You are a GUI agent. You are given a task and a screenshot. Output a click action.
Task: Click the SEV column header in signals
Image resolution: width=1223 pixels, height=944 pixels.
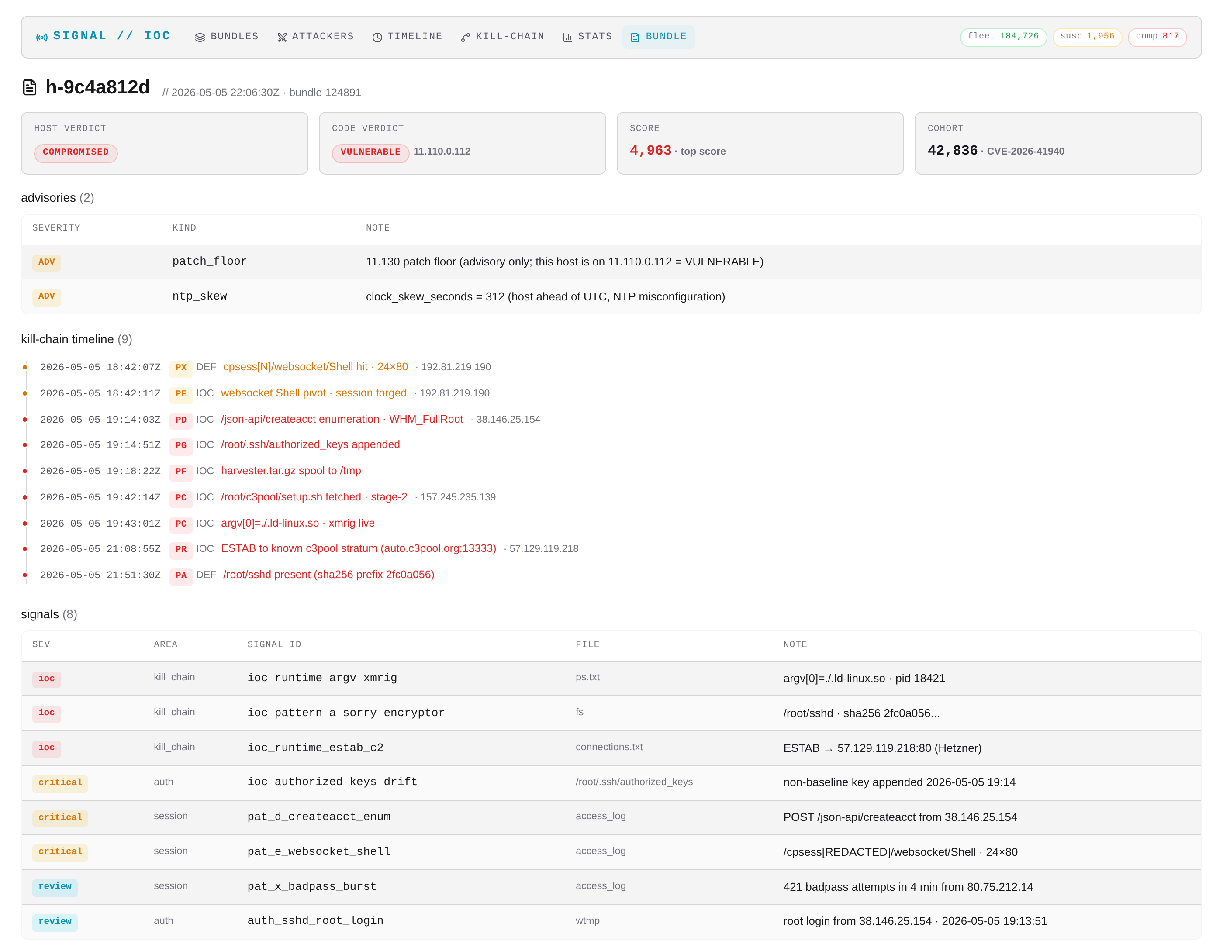tap(41, 644)
